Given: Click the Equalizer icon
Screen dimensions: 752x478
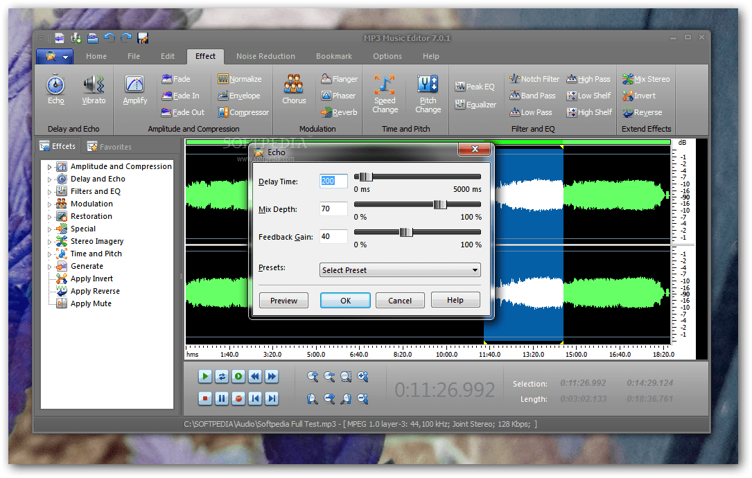Looking at the screenshot, I should (476, 104).
